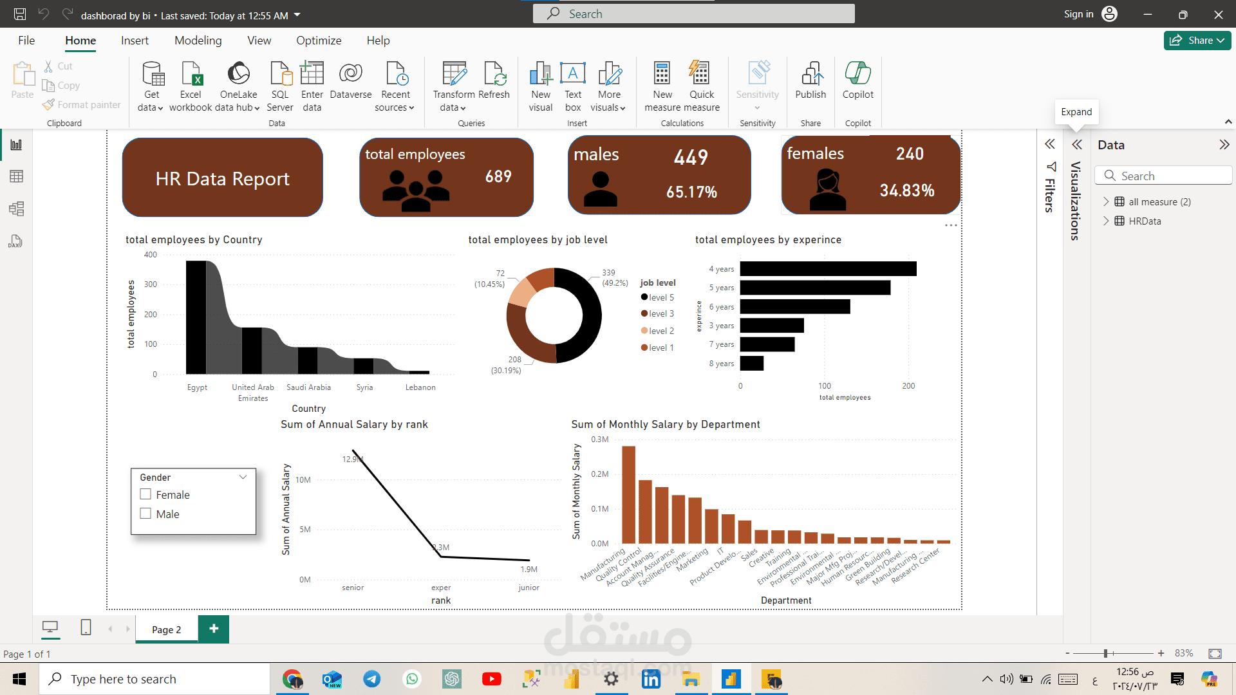Open the Gender slicer dropdown chevron
Viewport: 1236px width, 695px height.
pyautogui.click(x=243, y=477)
